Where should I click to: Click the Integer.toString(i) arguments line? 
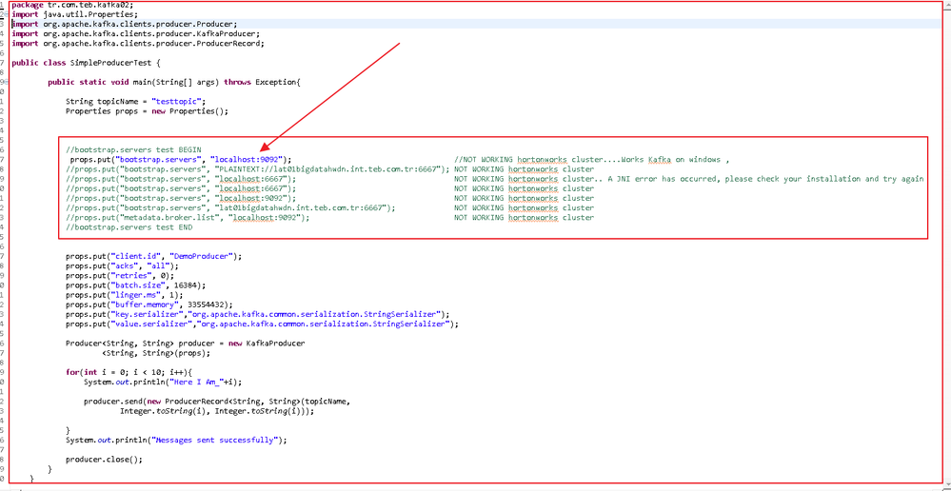coord(218,412)
